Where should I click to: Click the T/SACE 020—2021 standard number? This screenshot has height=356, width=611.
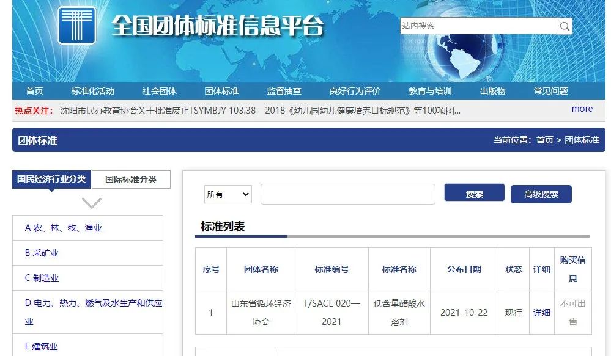331,313
